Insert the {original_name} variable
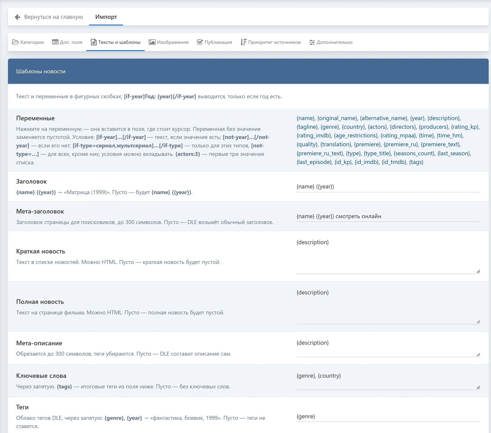The width and height of the screenshot is (491, 433). tap(337, 118)
